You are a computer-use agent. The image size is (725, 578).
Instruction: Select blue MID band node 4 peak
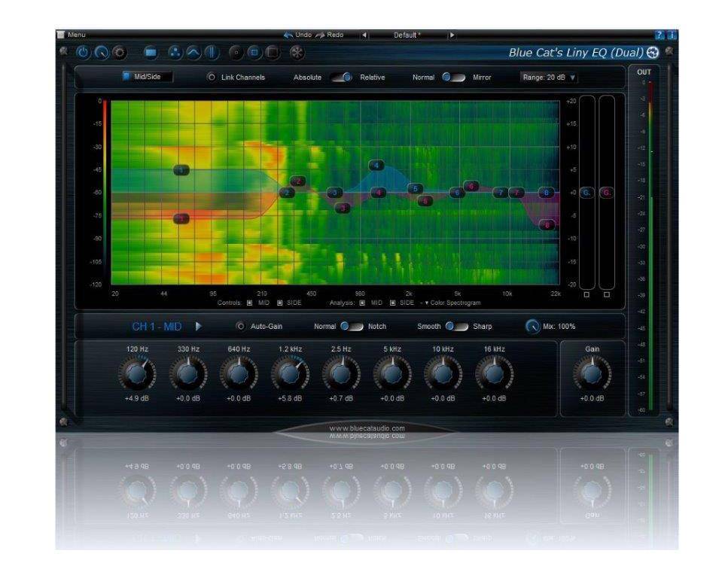[x=376, y=165]
